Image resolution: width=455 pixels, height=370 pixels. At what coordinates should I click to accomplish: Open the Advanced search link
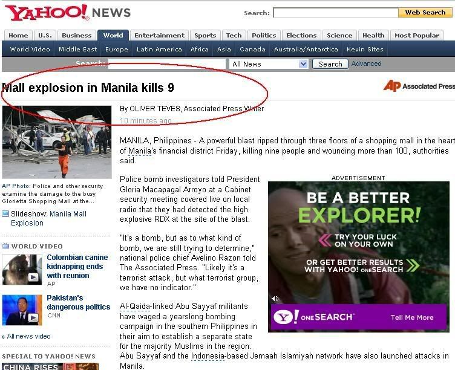coord(366,63)
